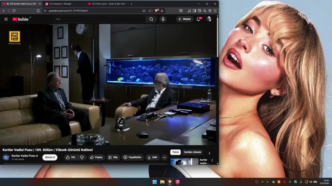Viewport: 332px width, 186px height.
Task: Switch to the Yener Çevik - Hasta İşi tab
Action: pos(107,4)
